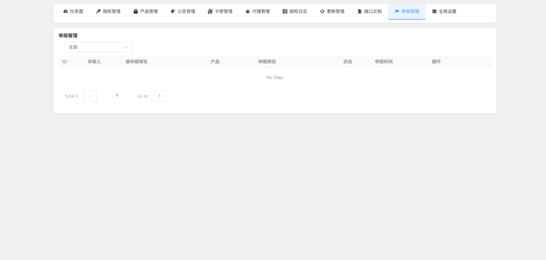Click the ticket icon for 卡密管理

pyautogui.click(x=210, y=11)
